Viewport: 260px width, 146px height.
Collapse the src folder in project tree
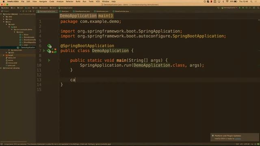[x=4, y=22]
